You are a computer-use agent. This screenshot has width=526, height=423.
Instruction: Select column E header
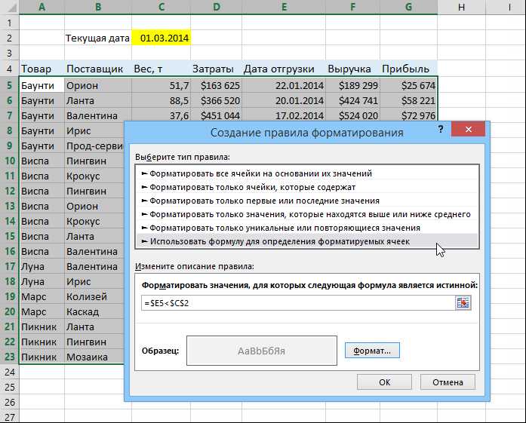(284, 7)
